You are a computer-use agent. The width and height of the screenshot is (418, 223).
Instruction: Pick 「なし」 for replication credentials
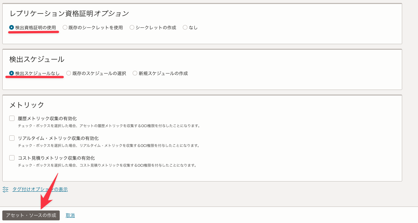coord(185,27)
